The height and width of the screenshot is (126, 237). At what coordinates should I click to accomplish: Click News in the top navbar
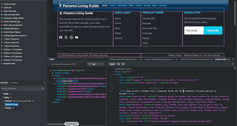coord(155,5)
